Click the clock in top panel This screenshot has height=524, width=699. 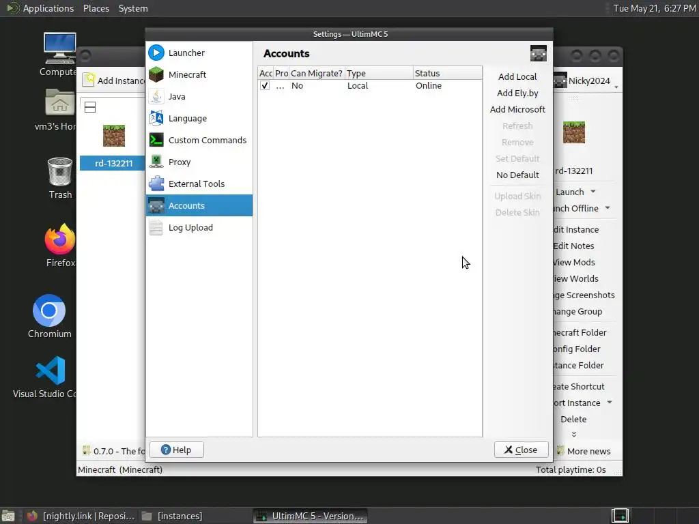coord(654,8)
